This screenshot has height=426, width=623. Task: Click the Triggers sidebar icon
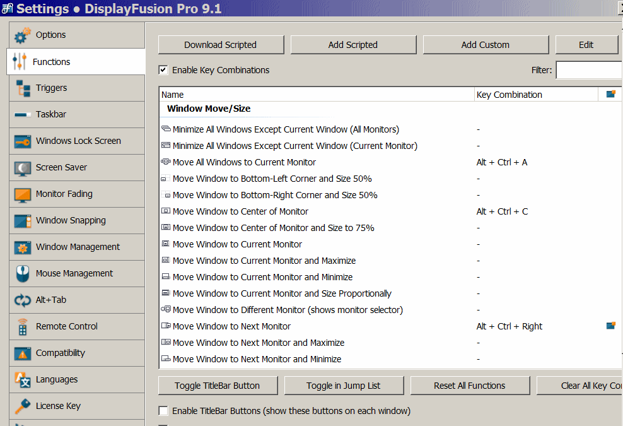[23, 88]
